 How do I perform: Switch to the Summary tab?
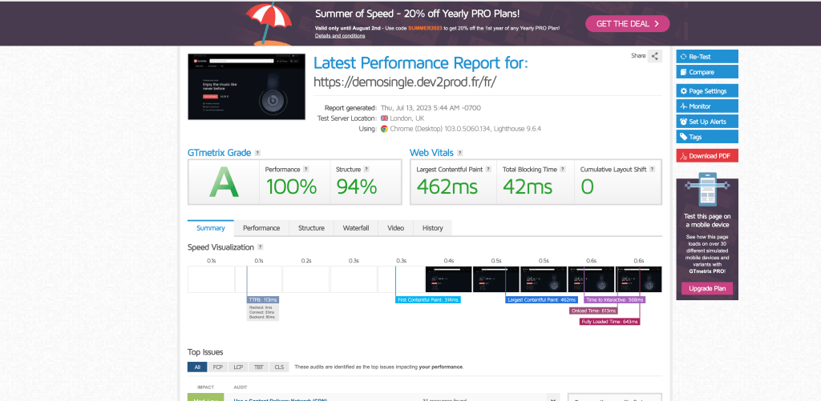[211, 228]
